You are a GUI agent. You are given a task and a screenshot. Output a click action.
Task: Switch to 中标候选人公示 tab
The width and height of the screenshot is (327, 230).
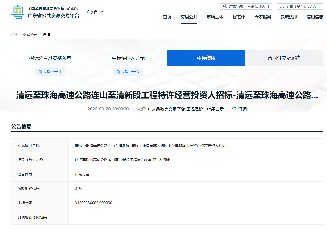128,58
